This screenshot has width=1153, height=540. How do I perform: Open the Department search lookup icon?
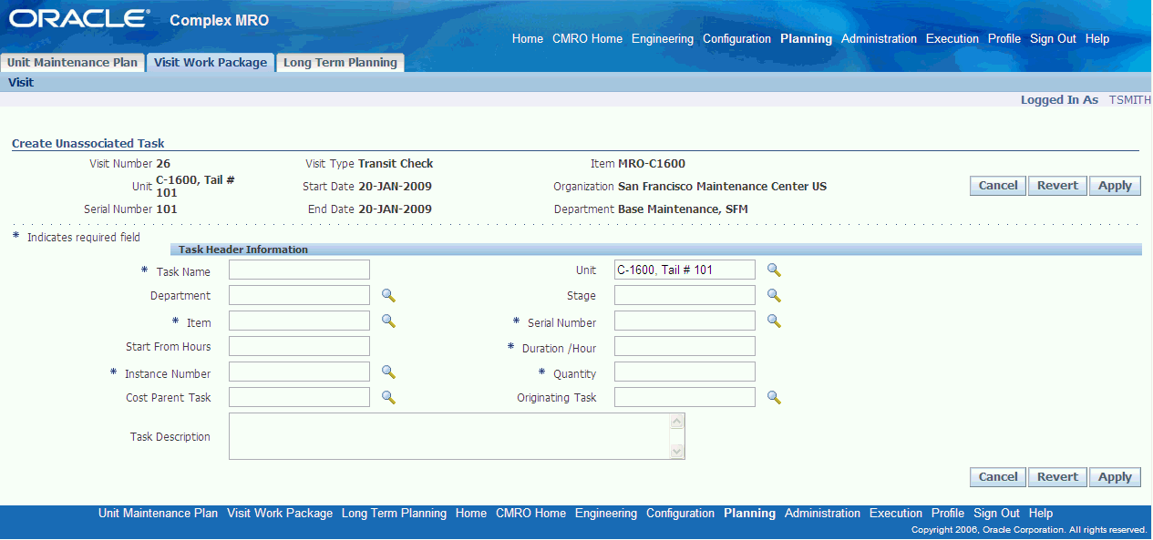[x=388, y=295]
